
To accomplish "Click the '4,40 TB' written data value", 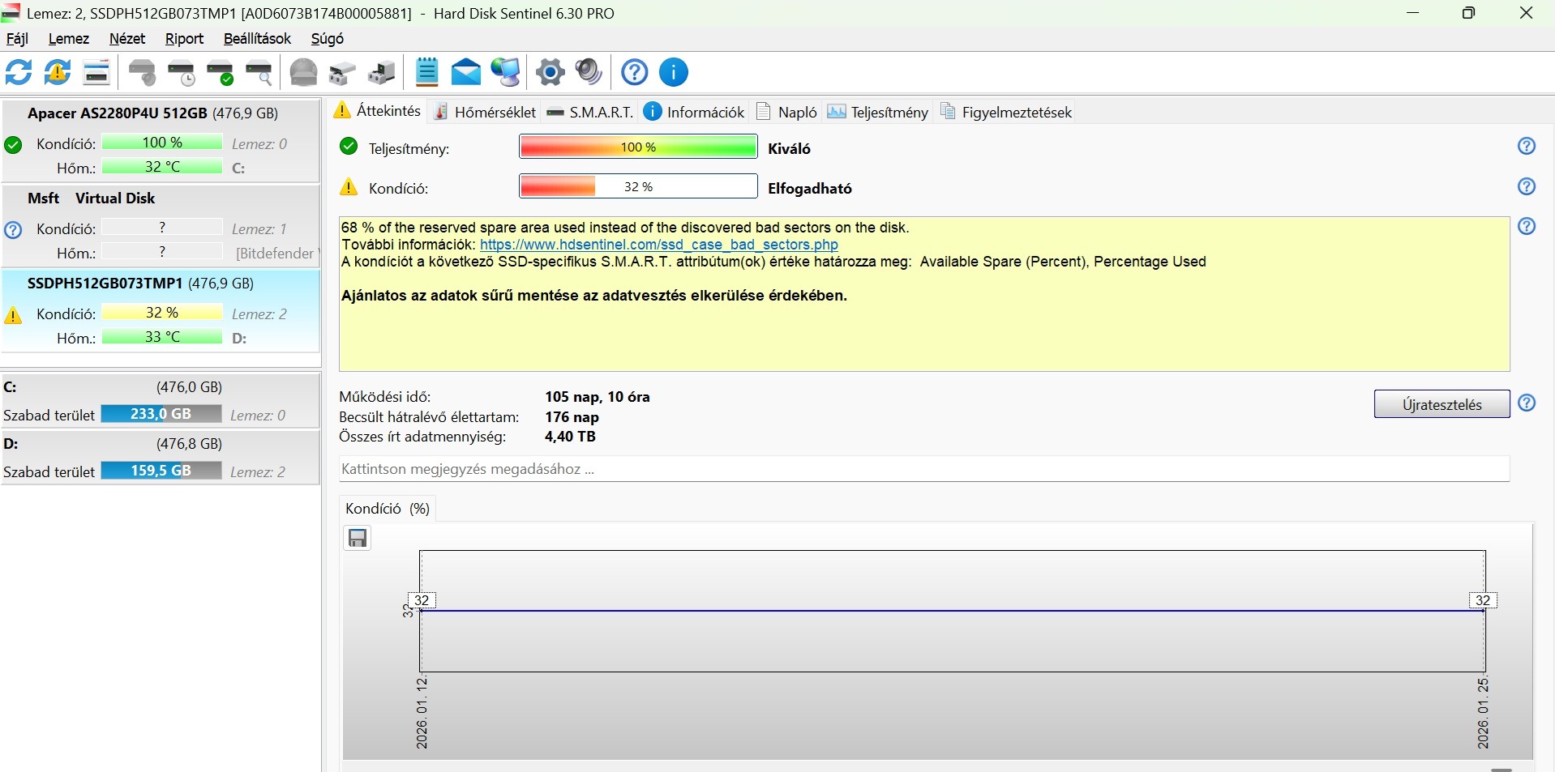I will point(570,437).
